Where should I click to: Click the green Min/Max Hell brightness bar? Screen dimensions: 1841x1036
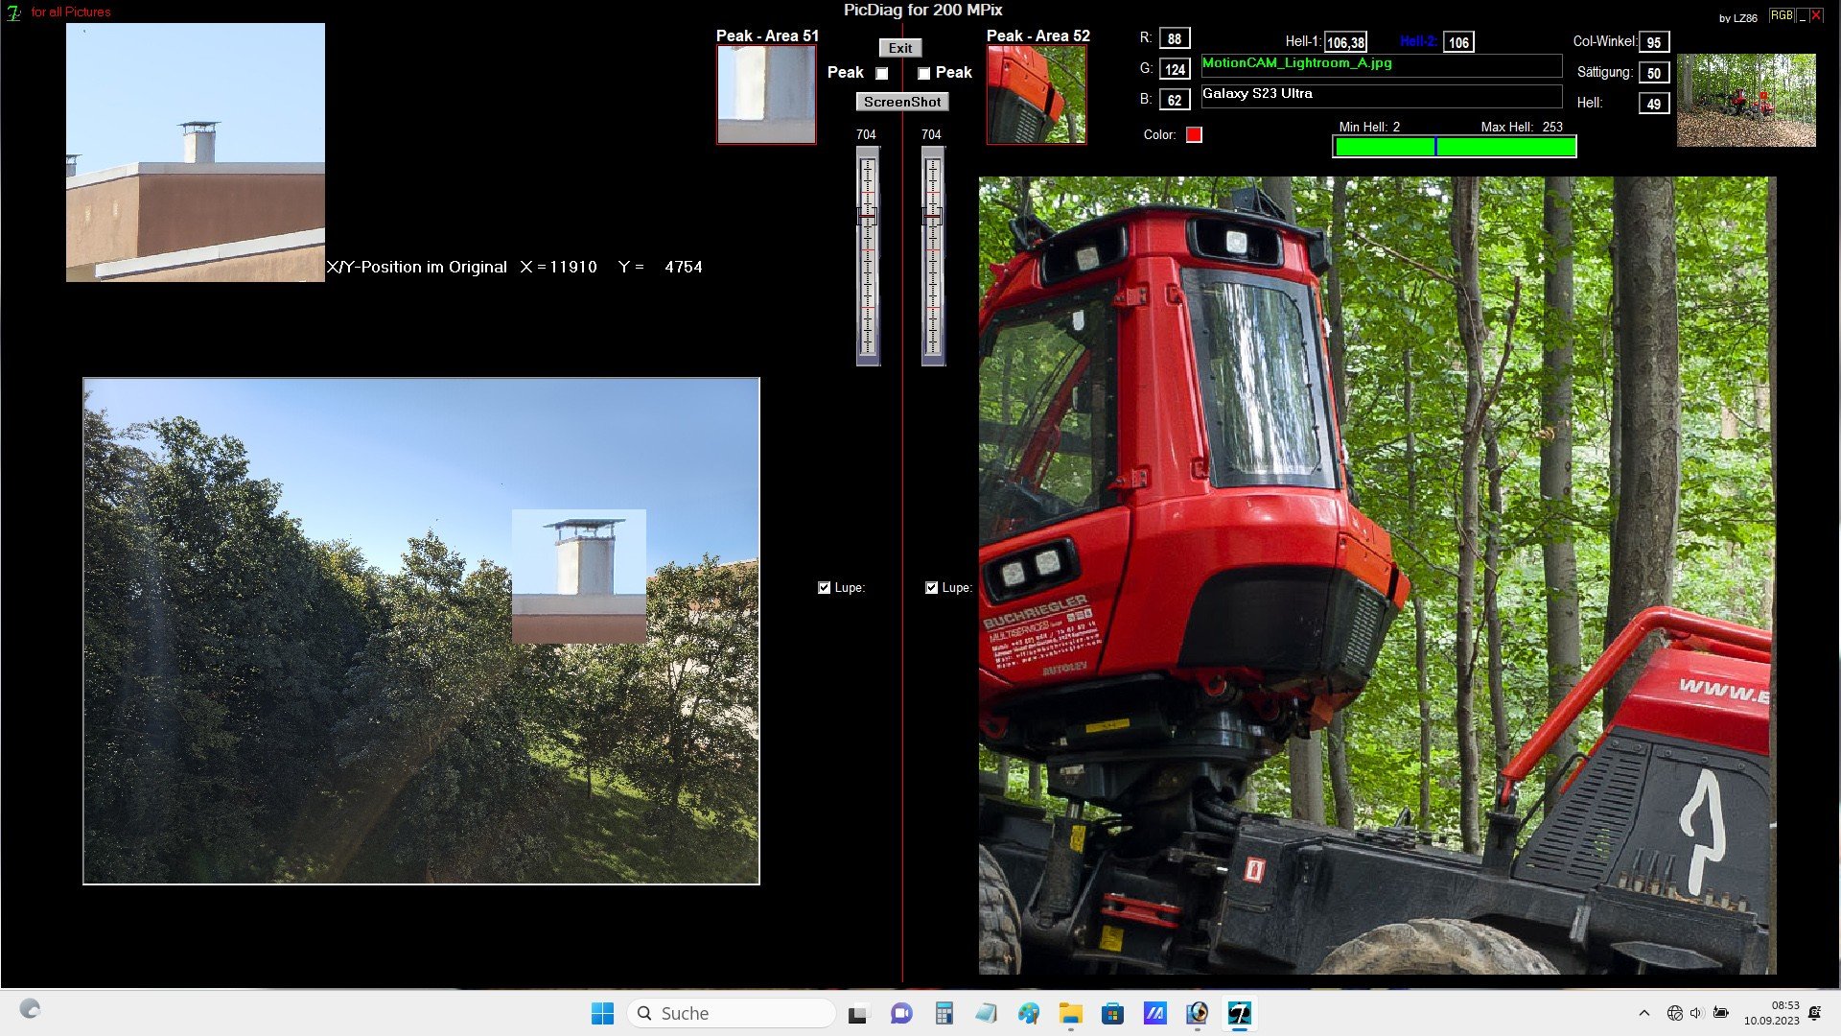(x=1454, y=147)
